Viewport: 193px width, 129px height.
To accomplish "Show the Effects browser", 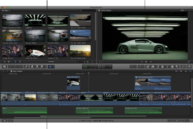I will tap(148, 67).
